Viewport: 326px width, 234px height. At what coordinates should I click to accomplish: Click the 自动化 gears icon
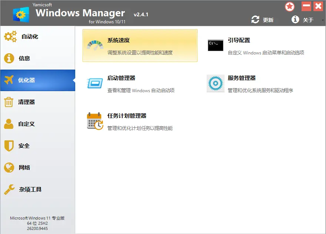10,36
